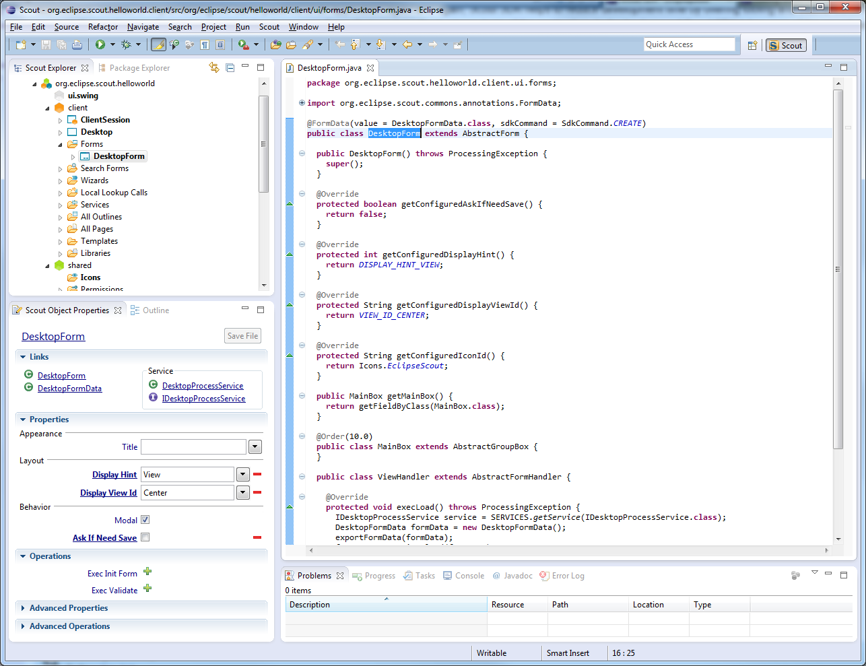
Task: Click Link with Editor in Scout Explorer
Action: click(x=214, y=67)
